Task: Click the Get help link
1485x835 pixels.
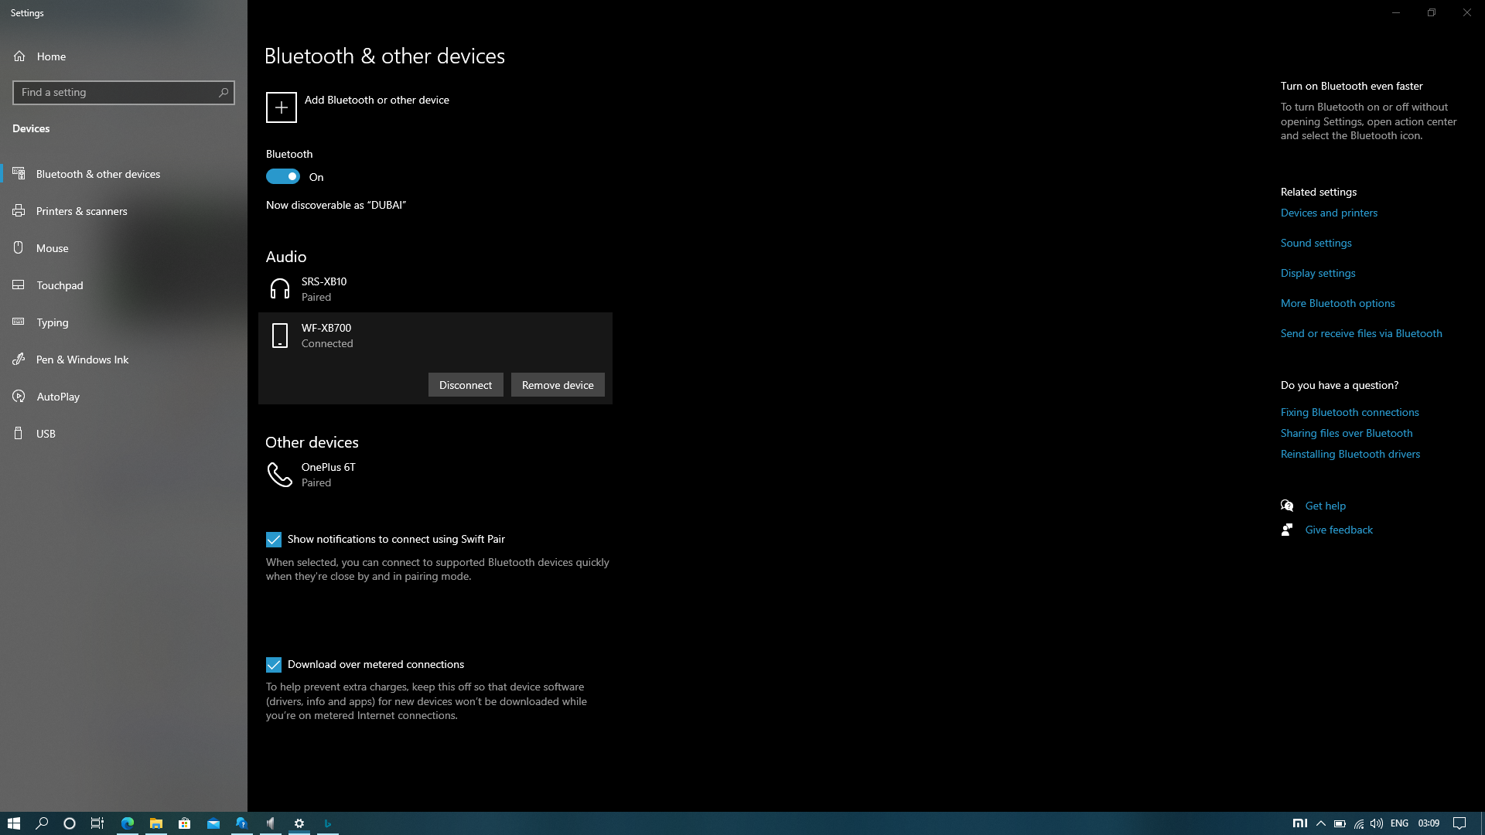Action: (x=1325, y=506)
